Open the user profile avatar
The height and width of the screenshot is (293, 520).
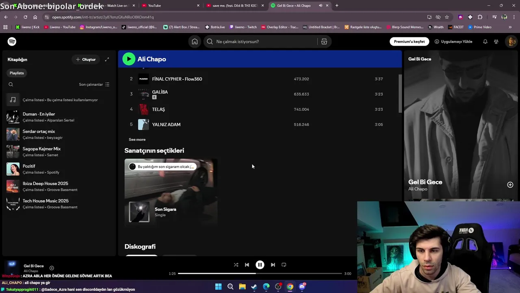tap(511, 42)
